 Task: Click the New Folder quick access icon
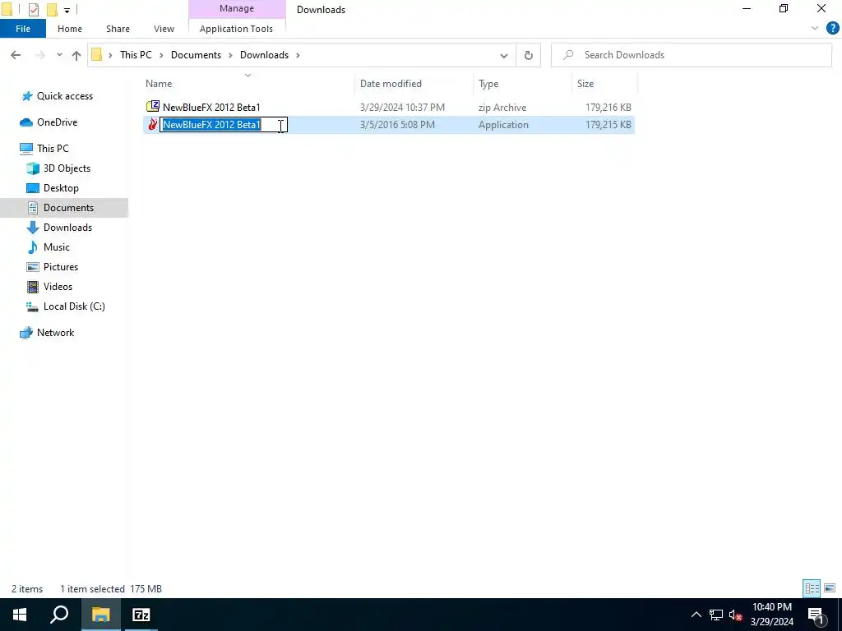pos(52,10)
